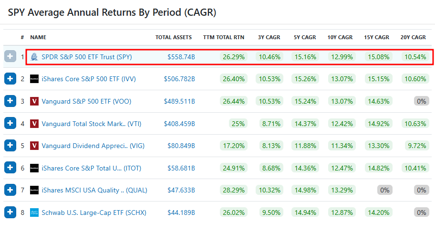The image size is (435, 234).
Task: Open Vanguard S&P 500 ETF (VOO) link
Action: tap(86, 101)
